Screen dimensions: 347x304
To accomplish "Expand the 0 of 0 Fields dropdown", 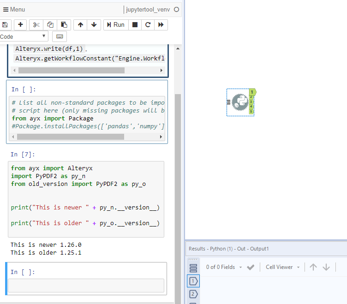I will click(224, 267).
